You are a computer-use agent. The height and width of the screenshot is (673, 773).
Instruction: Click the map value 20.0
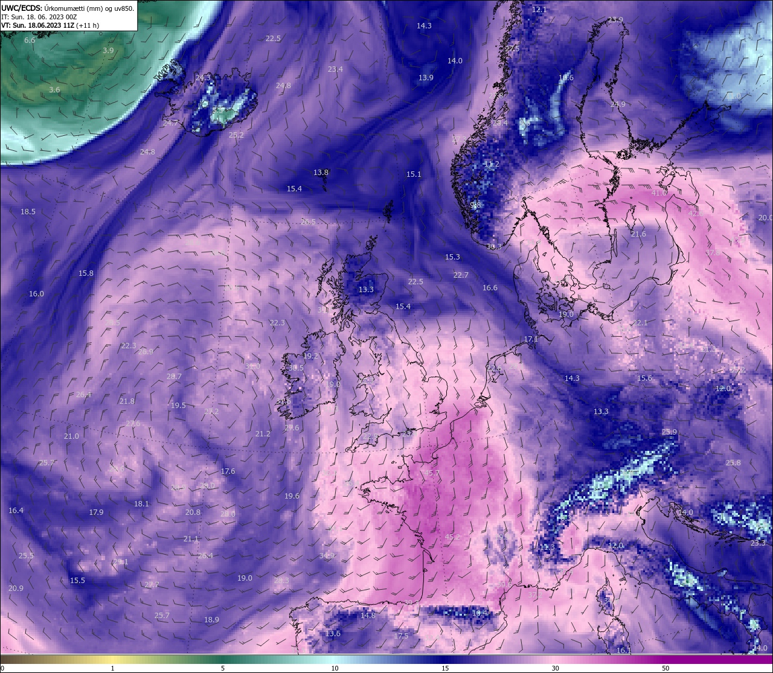[x=765, y=218]
